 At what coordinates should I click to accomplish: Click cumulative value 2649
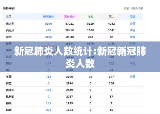pos(70,90)
